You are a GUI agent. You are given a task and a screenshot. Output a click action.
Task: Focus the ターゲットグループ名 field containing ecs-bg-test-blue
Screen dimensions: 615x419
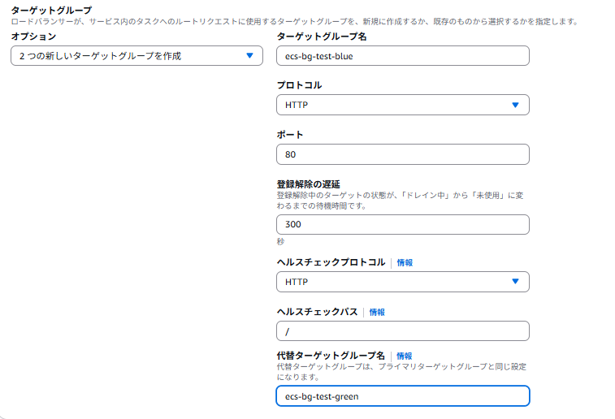click(403, 56)
